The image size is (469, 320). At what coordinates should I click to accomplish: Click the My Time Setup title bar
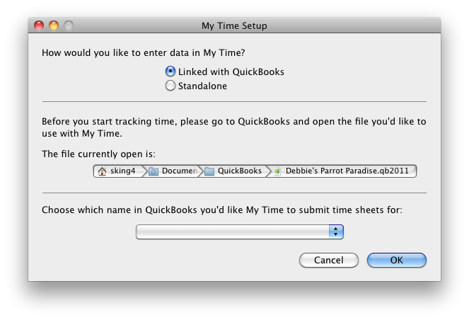point(234,25)
